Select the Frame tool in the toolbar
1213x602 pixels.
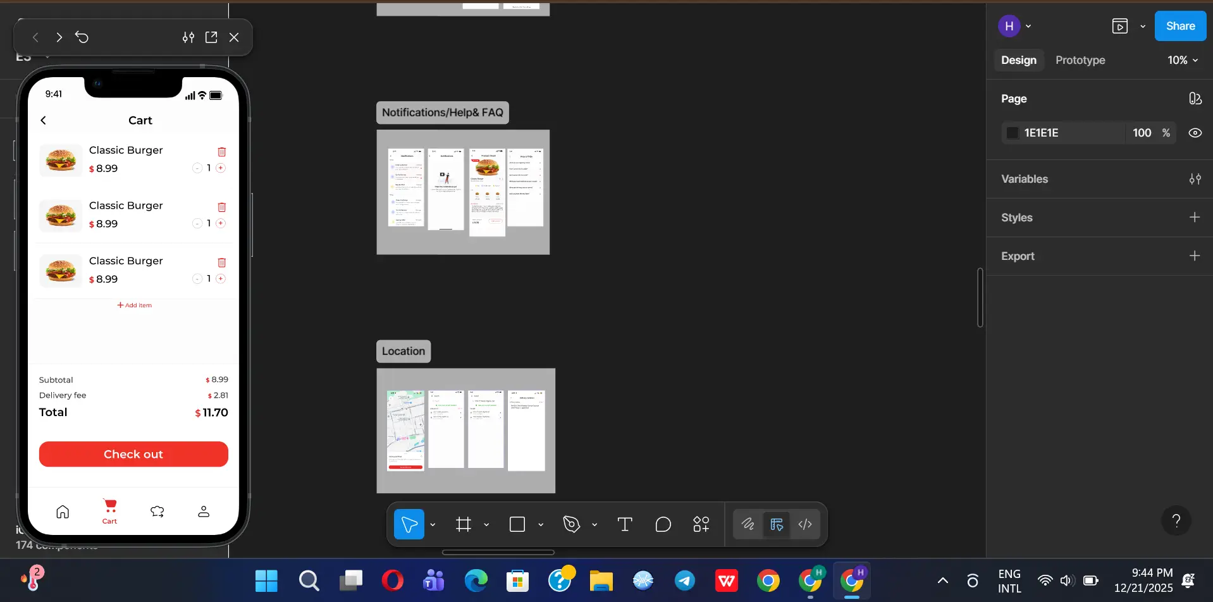point(464,524)
